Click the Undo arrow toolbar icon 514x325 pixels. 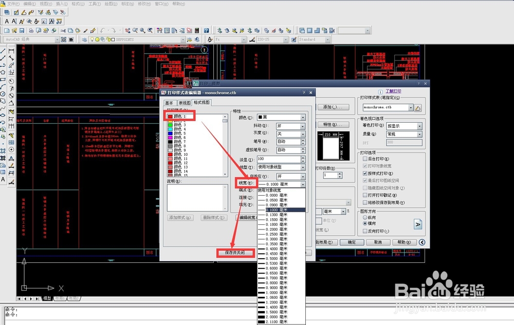click(103, 30)
